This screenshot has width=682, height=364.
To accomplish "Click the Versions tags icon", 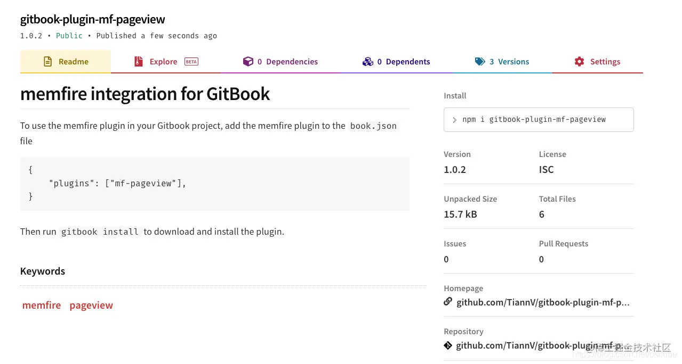I will (x=480, y=62).
